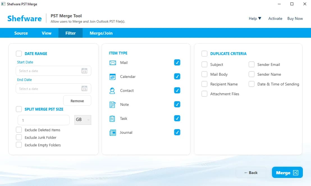Click the split size value field
The width and height of the screenshot is (311, 186).
pyautogui.click(x=44, y=120)
